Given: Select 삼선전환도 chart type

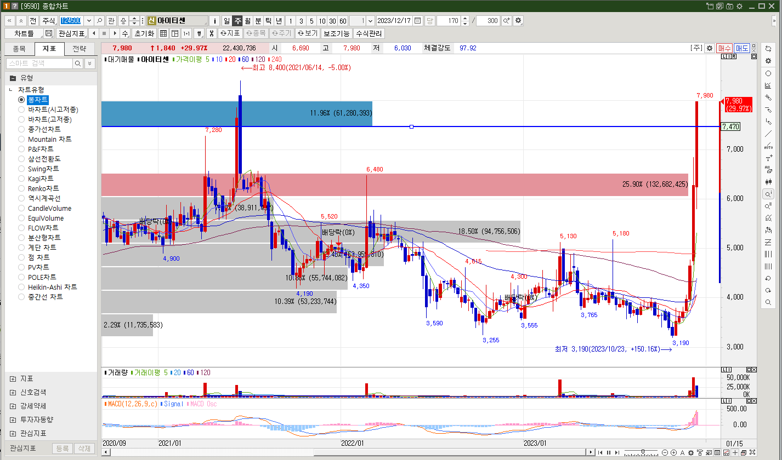Looking at the screenshot, I should point(39,159).
